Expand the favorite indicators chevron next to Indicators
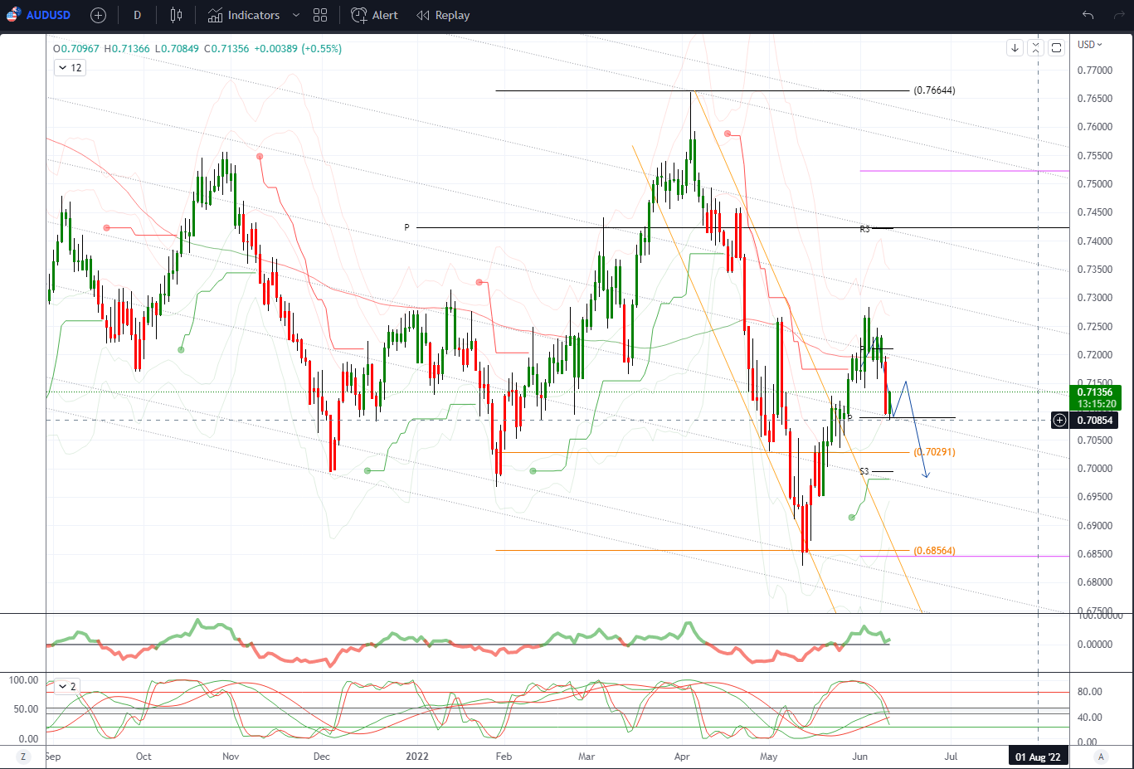Image resolution: width=1134 pixels, height=769 pixels. pyautogui.click(x=295, y=15)
